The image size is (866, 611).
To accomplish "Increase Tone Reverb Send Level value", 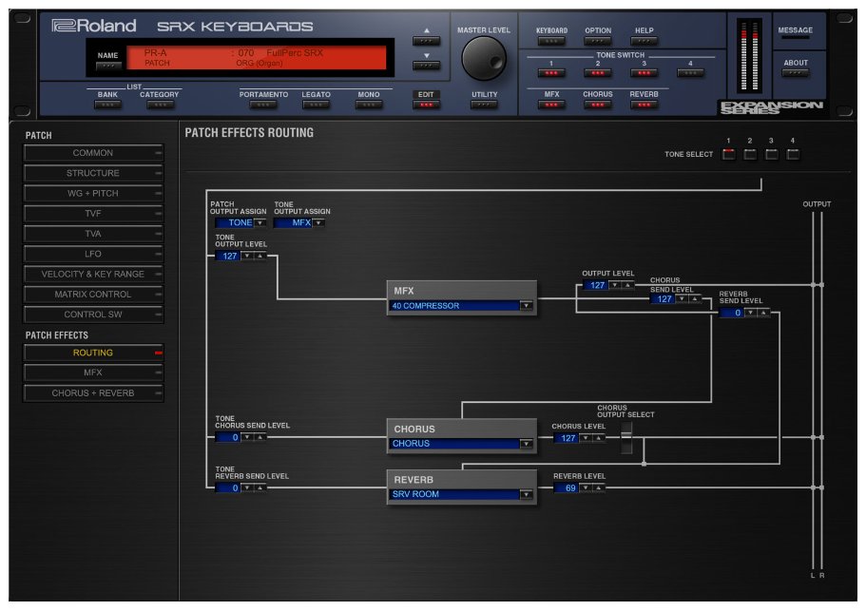I will [260, 487].
